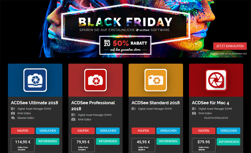
Task: Click the RAW Editor icon under ACDSee für Mac
Action: (x=194, y=113)
